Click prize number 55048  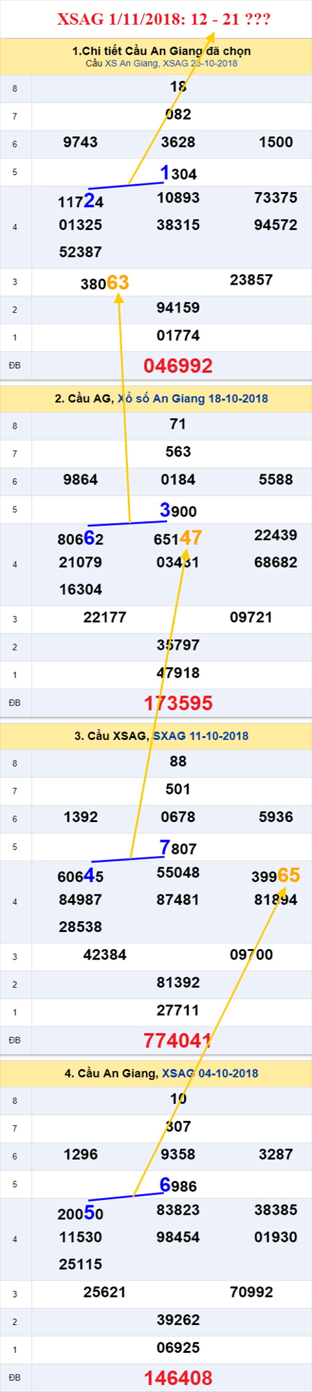click(178, 873)
